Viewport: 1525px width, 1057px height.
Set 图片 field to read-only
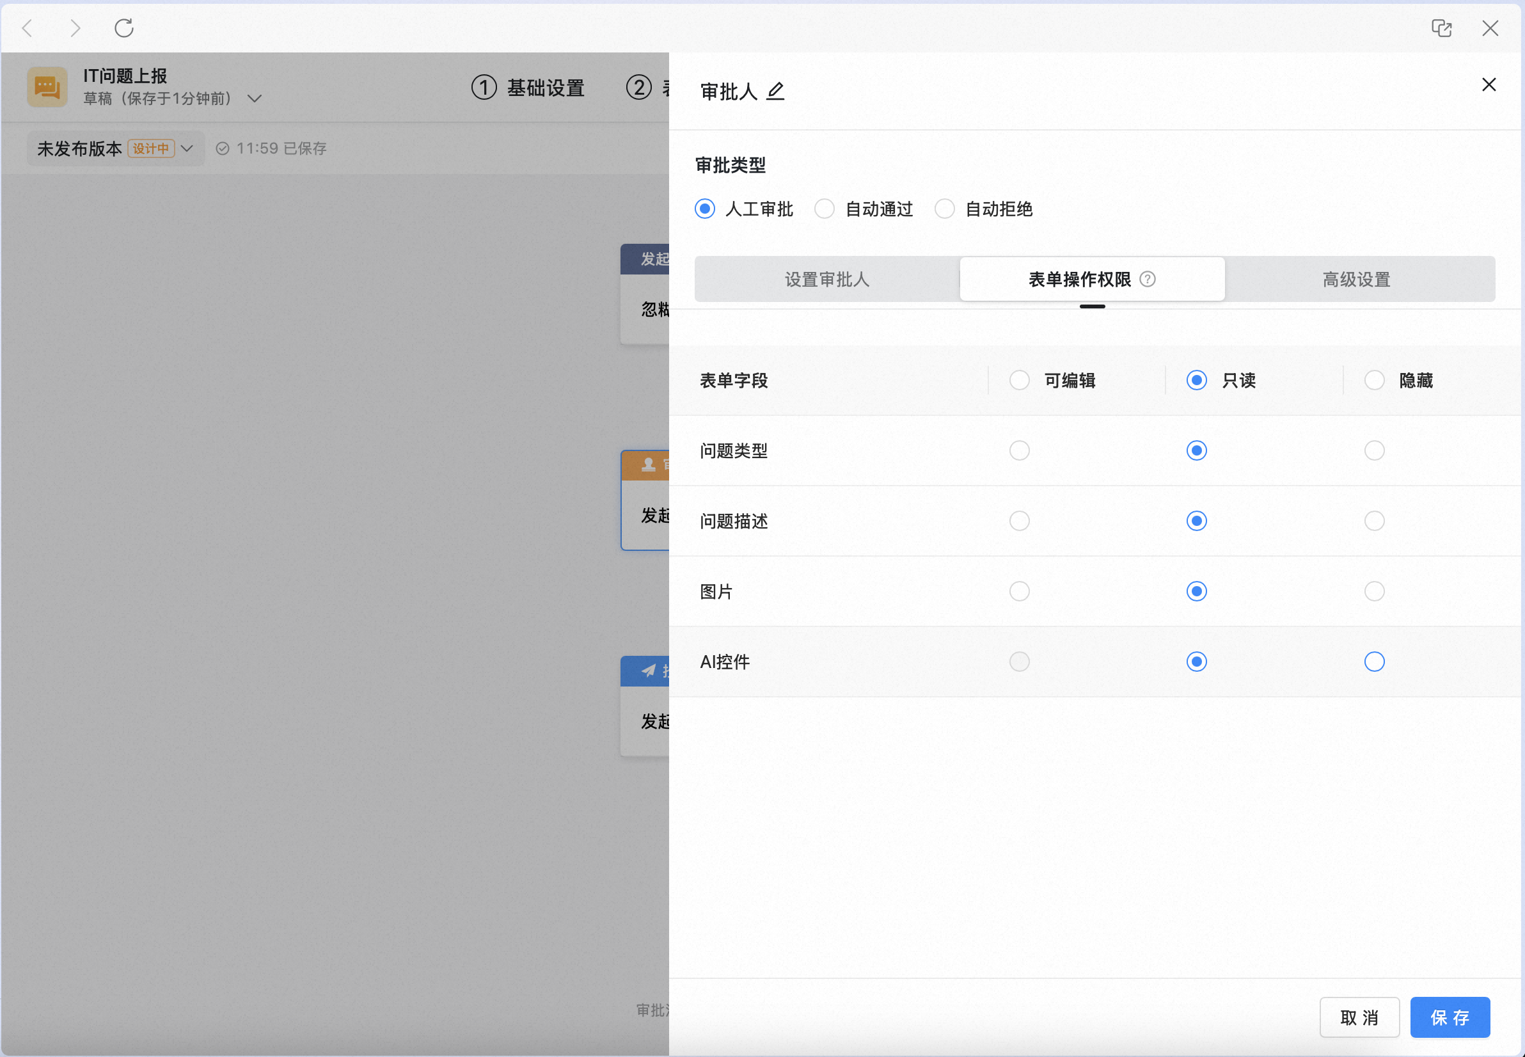coord(1197,591)
